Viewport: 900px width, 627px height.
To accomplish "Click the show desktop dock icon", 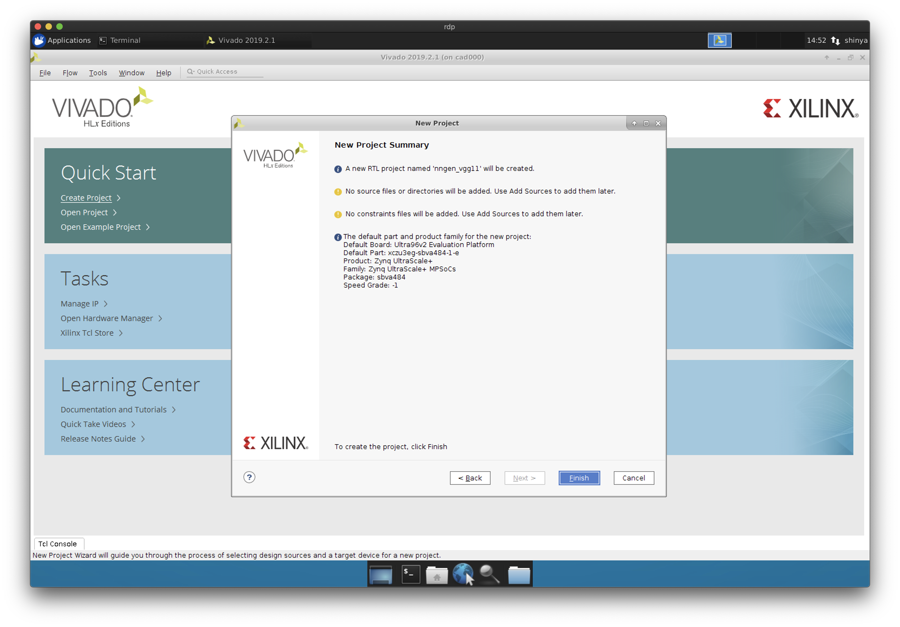I will coord(380,575).
